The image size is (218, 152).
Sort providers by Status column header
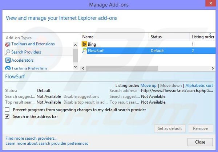click(156, 37)
